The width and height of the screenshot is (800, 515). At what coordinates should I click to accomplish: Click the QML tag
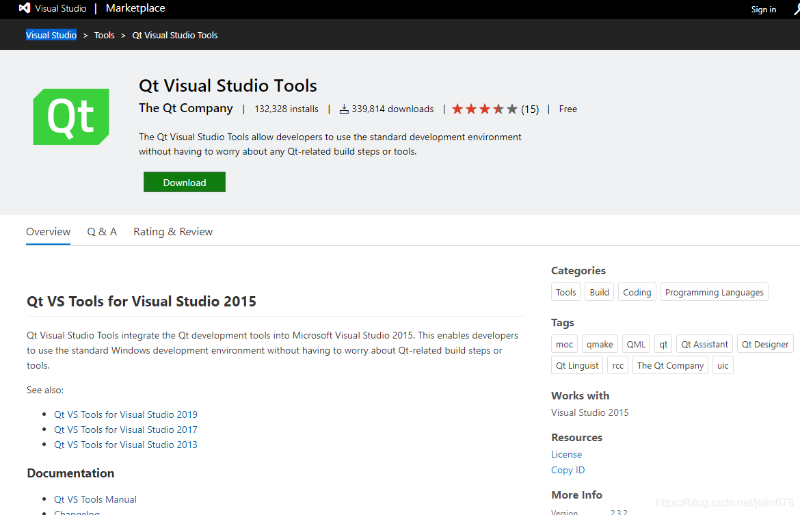tap(636, 344)
